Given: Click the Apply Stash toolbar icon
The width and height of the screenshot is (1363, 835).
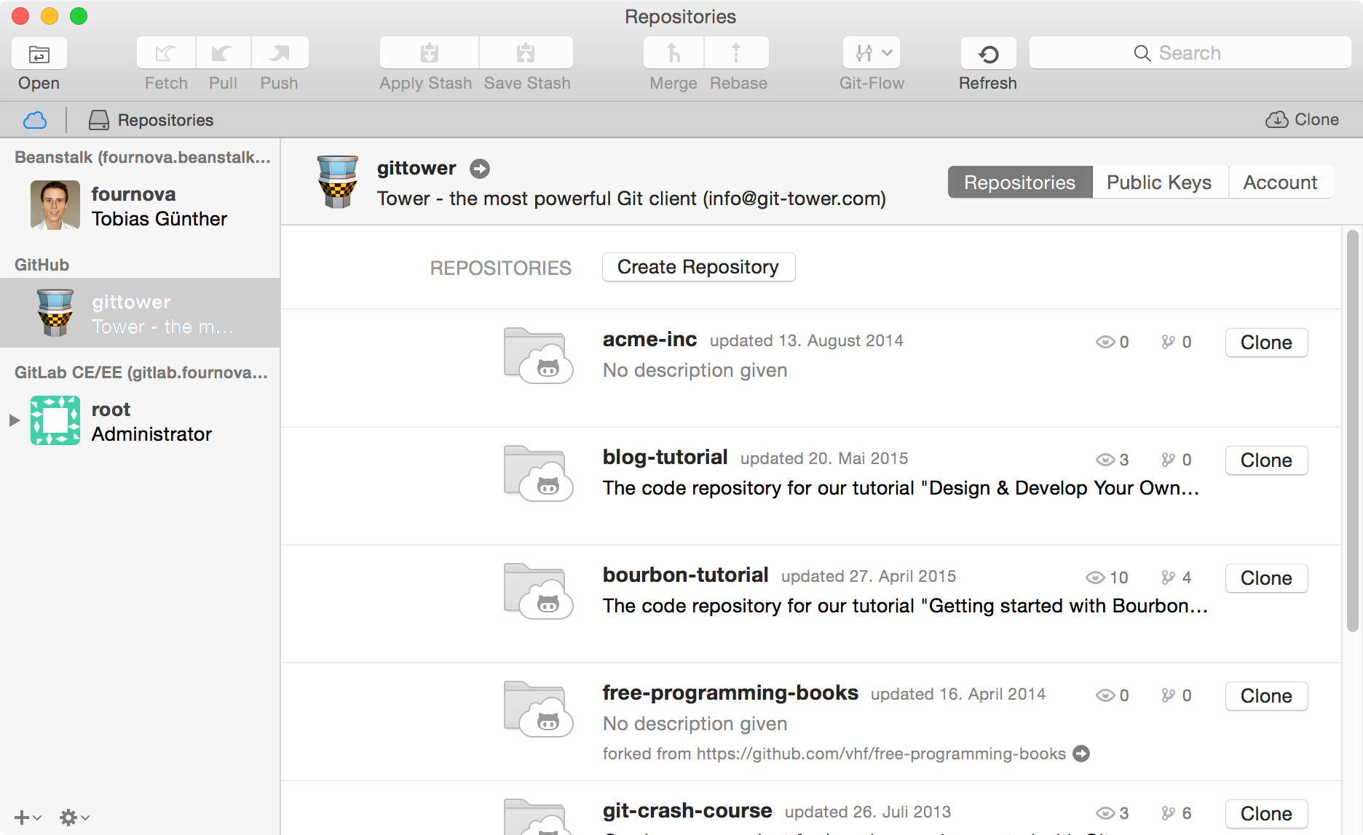Looking at the screenshot, I should point(429,53).
